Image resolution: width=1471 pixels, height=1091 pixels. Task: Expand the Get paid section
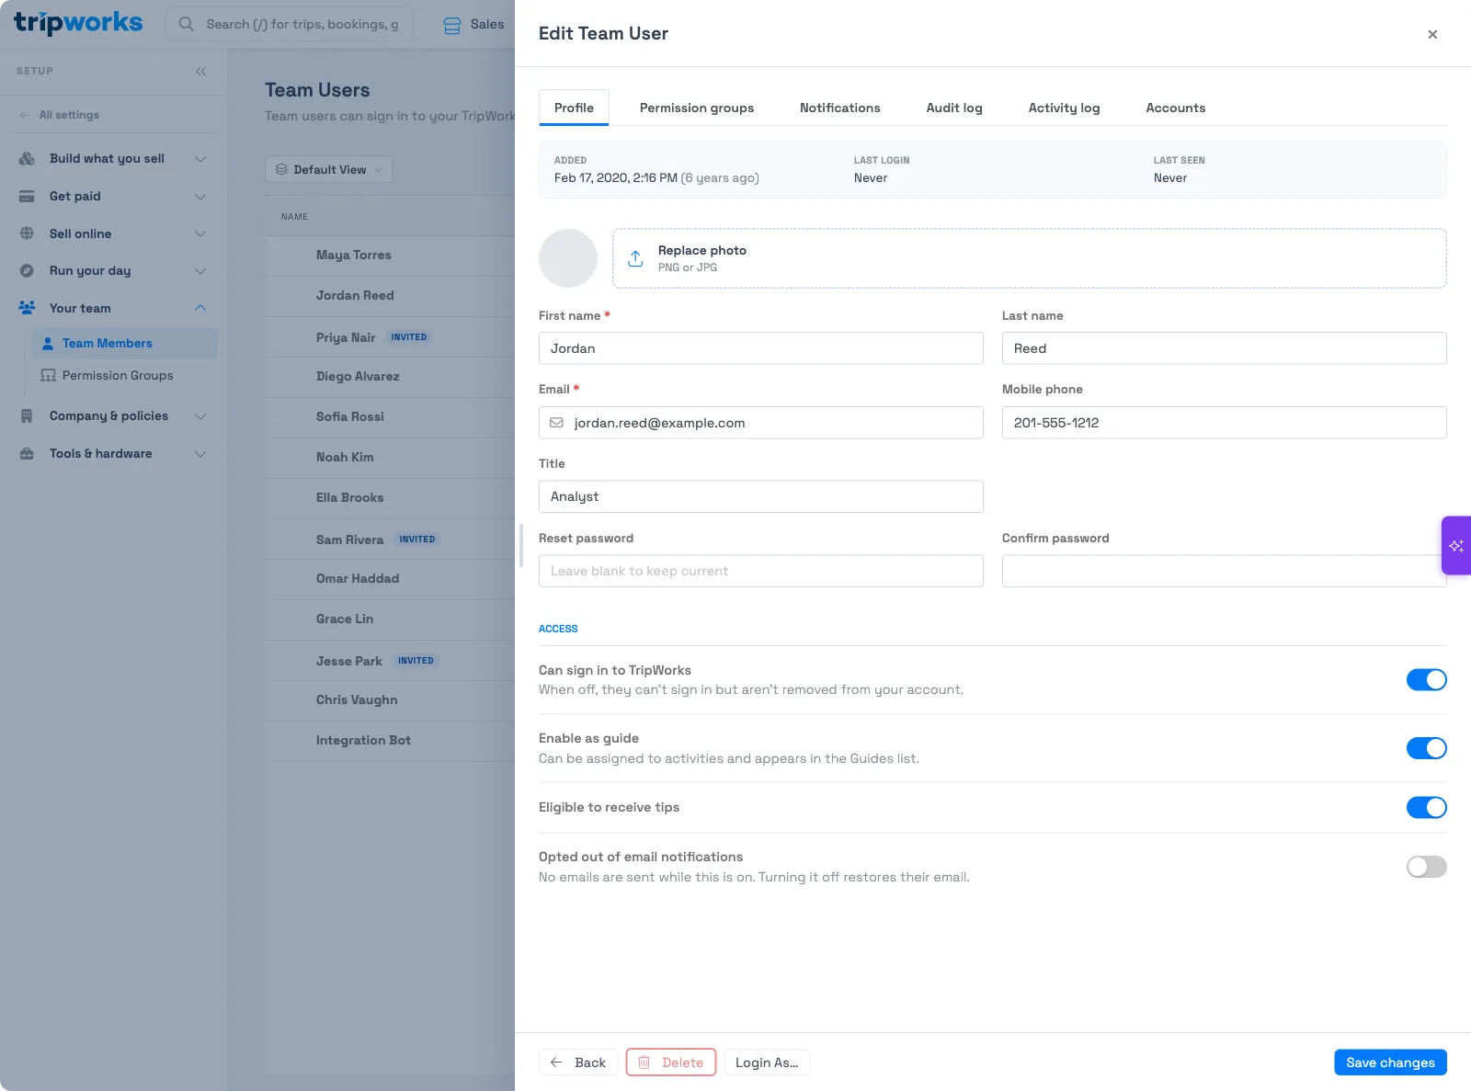tap(200, 197)
